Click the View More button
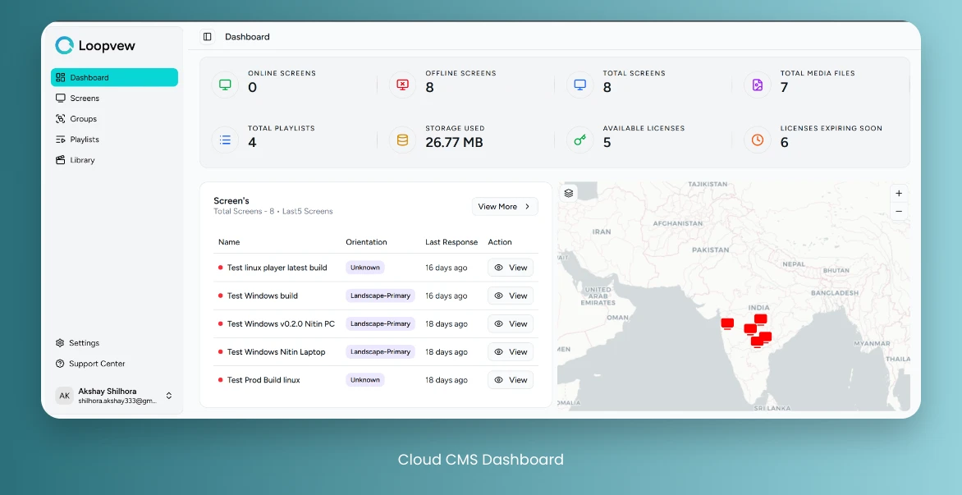 505,207
